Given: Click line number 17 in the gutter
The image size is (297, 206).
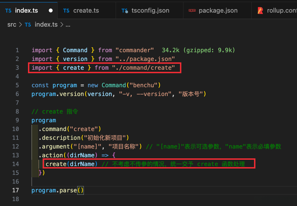Looking at the screenshot, I should click(15, 190).
